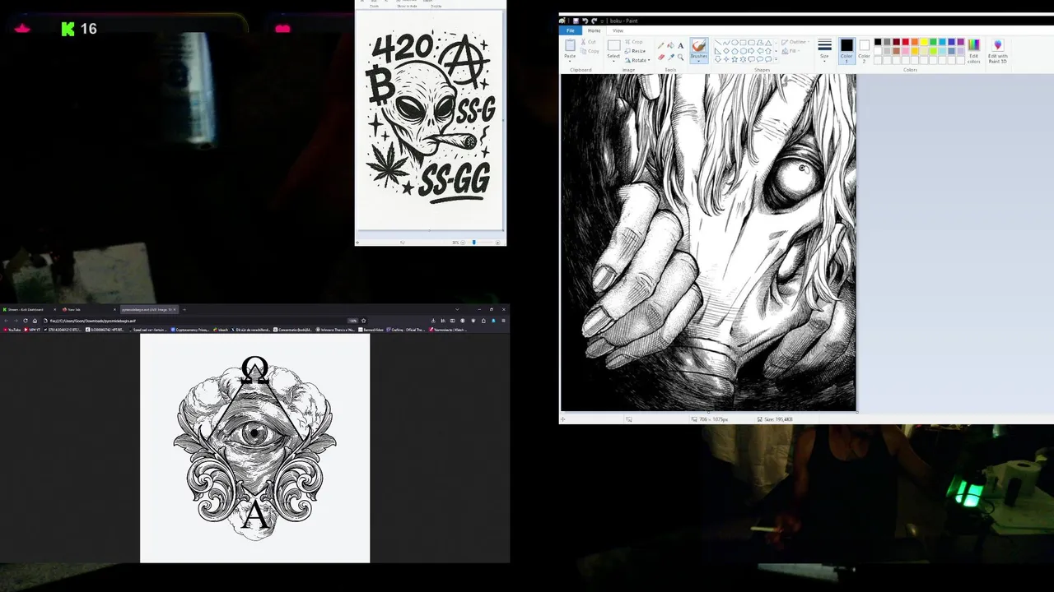Select the Color picker eyedropper tool
The width and height of the screenshot is (1054, 592).
[671, 57]
